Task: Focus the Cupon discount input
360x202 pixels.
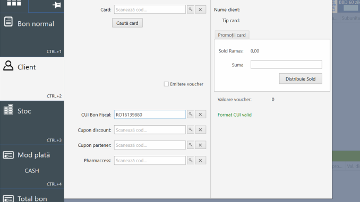Action: (x=150, y=130)
